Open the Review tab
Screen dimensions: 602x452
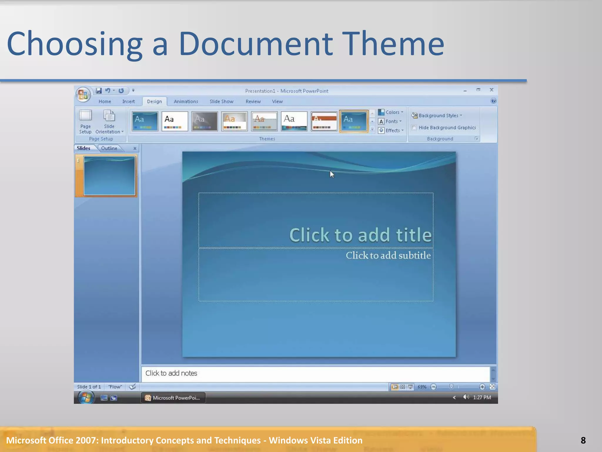(x=253, y=102)
